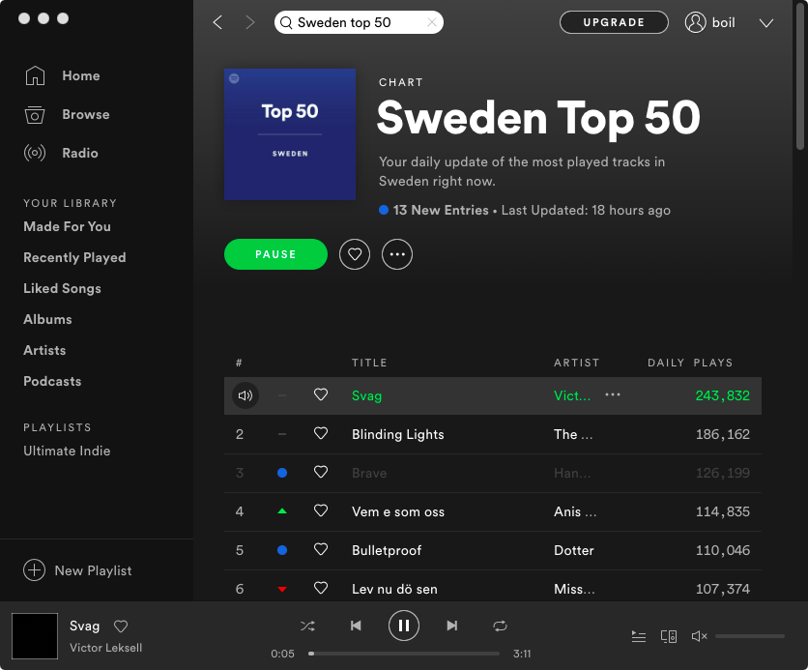The width and height of the screenshot is (808, 670).
Task: Click the speaker icon on Svag row
Action: pos(245,395)
